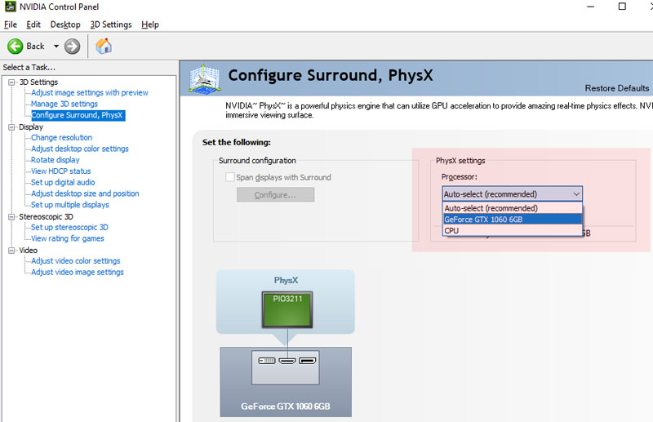The height and width of the screenshot is (422, 653).
Task: Open the Desktop menu
Action: click(65, 24)
